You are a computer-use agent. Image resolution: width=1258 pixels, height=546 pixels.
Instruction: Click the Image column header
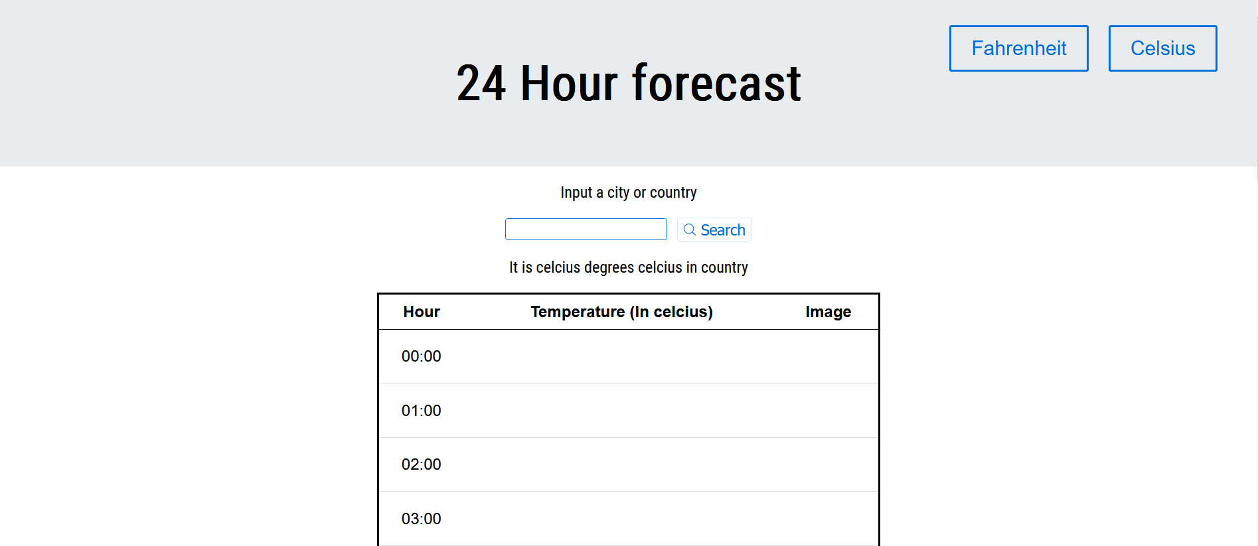[x=828, y=312]
